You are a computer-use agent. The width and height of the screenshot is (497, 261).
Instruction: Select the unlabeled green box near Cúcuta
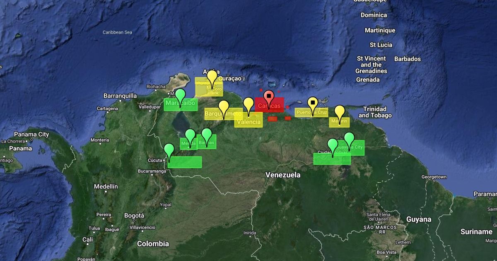click(185, 162)
